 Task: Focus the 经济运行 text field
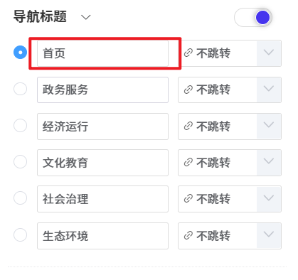pos(102,126)
